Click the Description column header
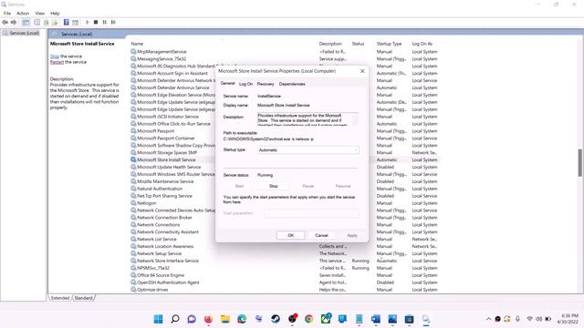The image size is (584, 328). 330,44
